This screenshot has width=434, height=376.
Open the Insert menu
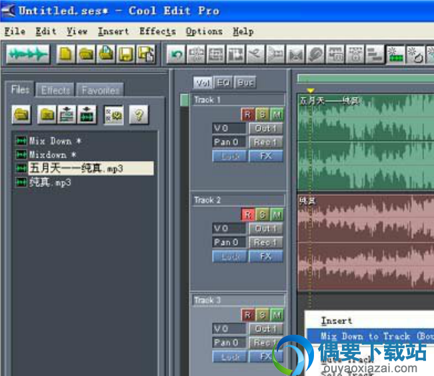(113, 31)
